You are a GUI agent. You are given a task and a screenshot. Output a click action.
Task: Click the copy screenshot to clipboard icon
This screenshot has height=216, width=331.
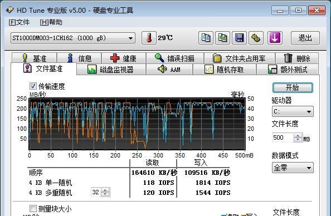pos(222,38)
